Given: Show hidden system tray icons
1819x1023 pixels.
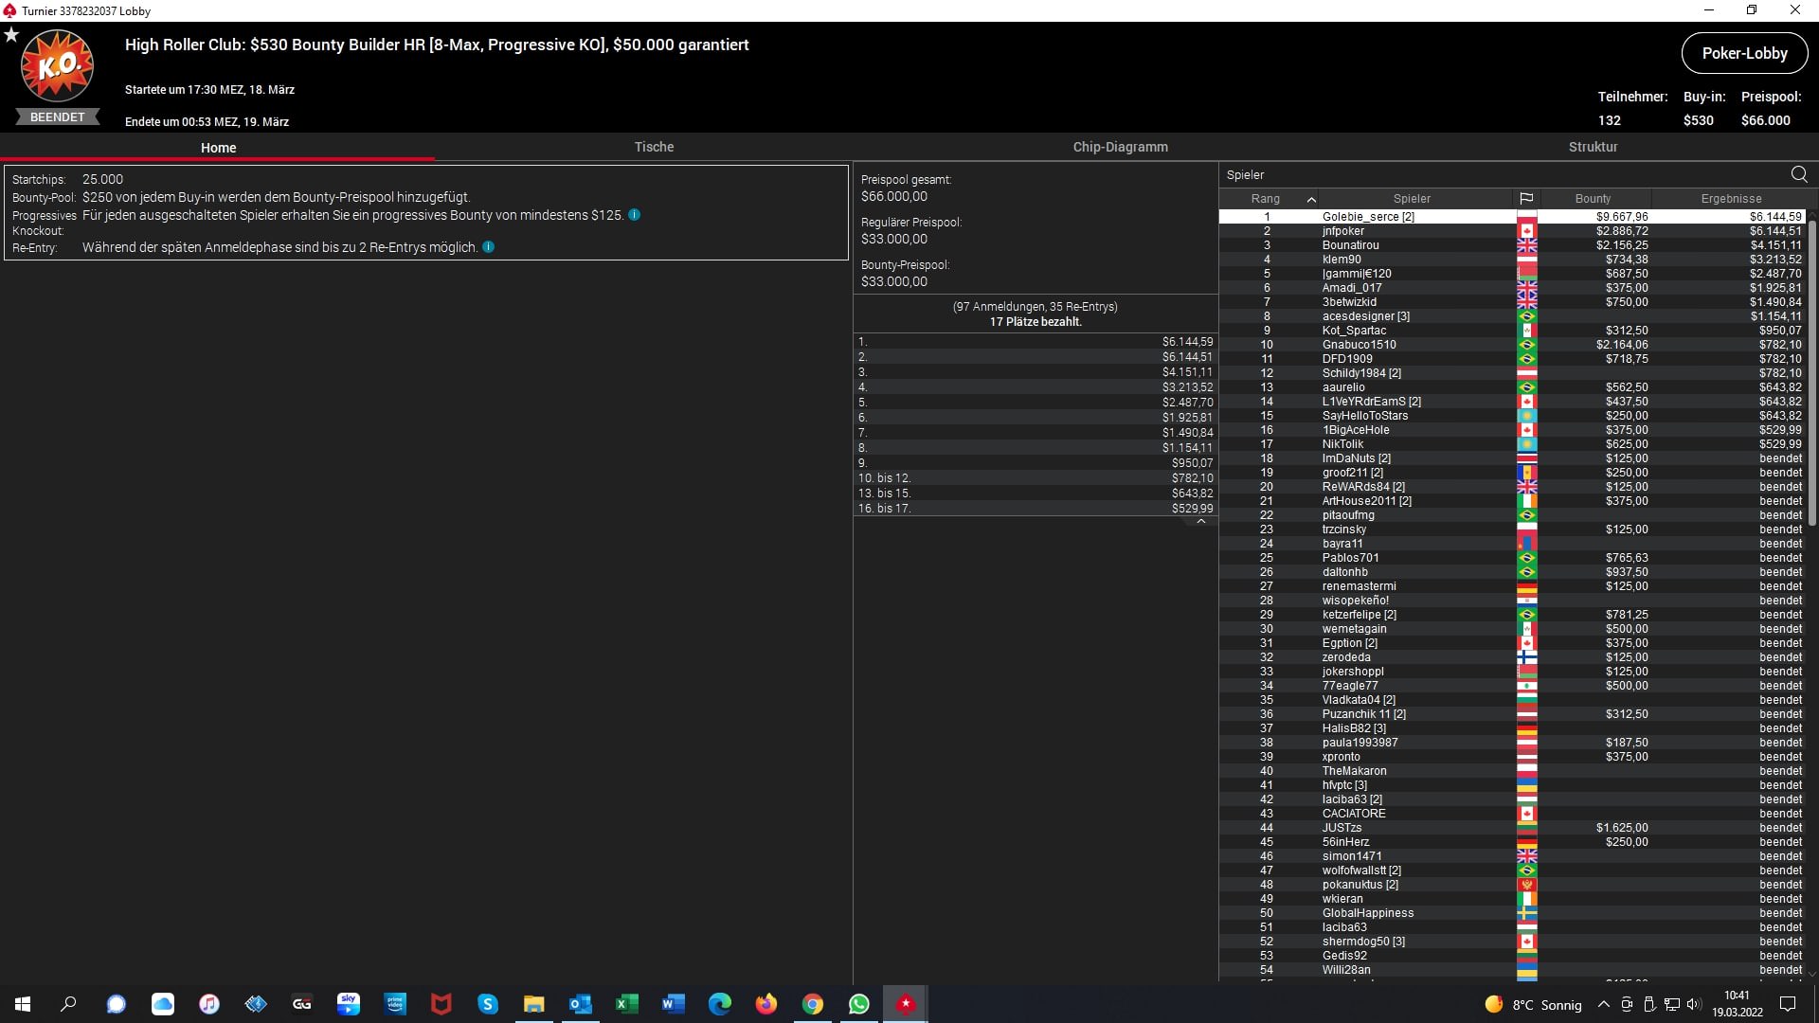Looking at the screenshot, I should coord(1603,1004).
